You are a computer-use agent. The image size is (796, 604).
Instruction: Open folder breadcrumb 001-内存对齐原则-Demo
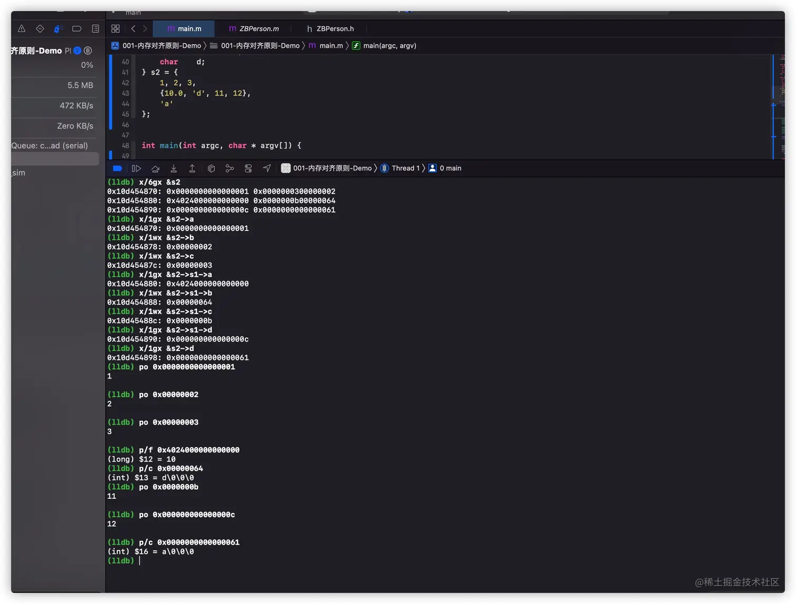[x=255, y=46]
